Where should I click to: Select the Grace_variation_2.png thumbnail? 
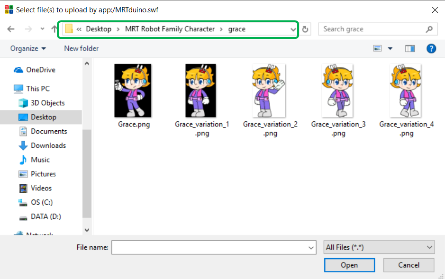click(270, 91)
